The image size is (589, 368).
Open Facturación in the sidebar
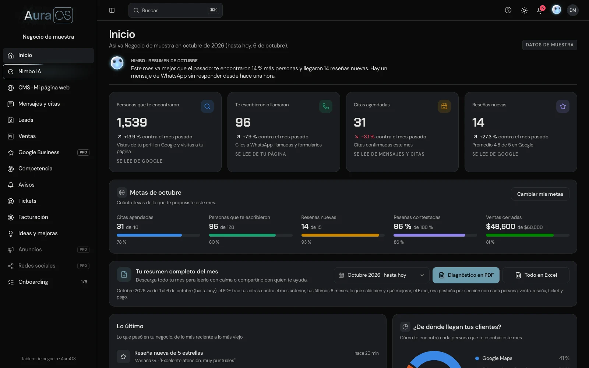point(48,217)
